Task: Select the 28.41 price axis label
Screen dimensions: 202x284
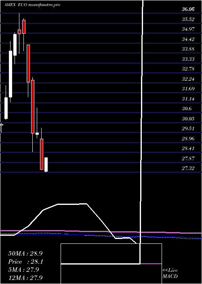Action: coord(188,148)
